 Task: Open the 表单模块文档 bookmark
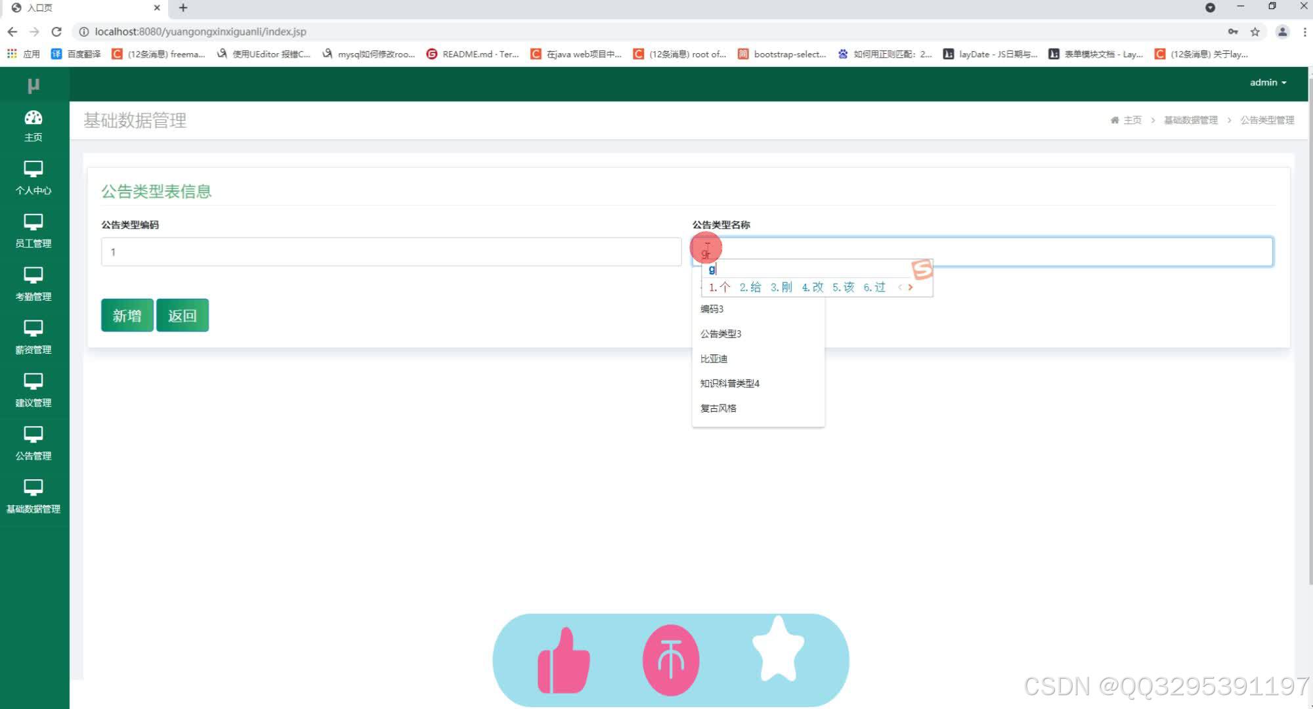click(x=1096, y=54)
